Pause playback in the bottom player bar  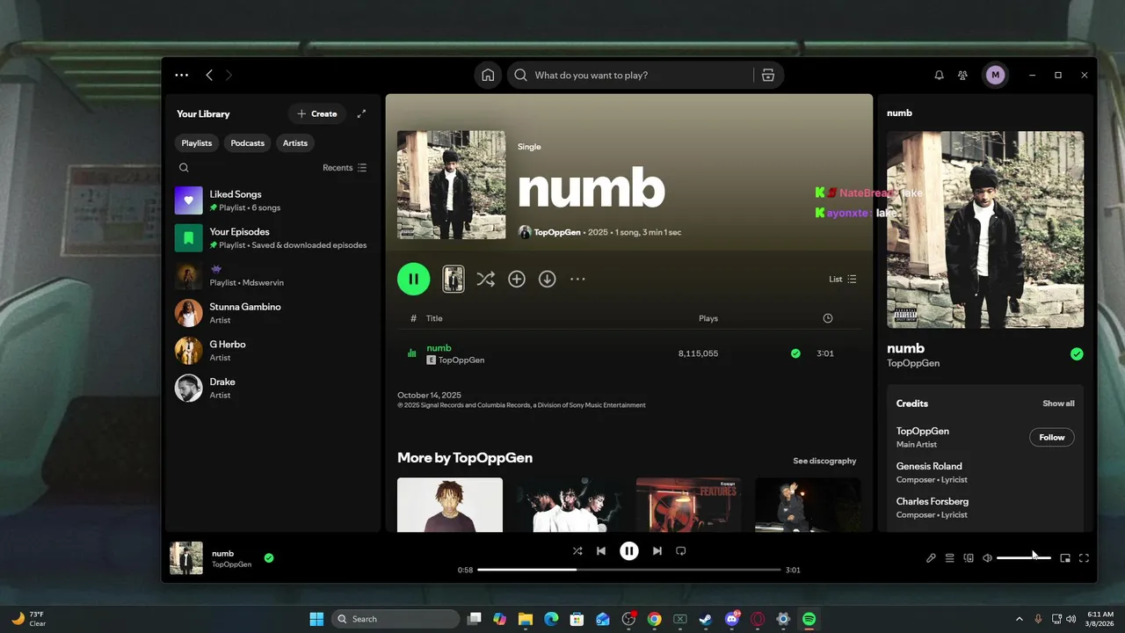pos(629,551)
